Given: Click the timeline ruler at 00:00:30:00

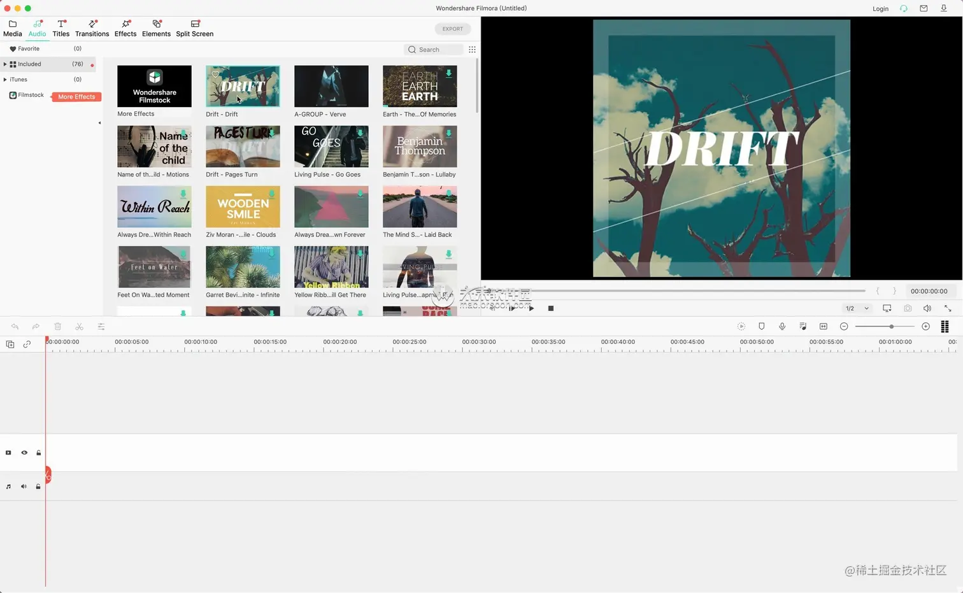Looking at the screenshot, I should (479, 343).
